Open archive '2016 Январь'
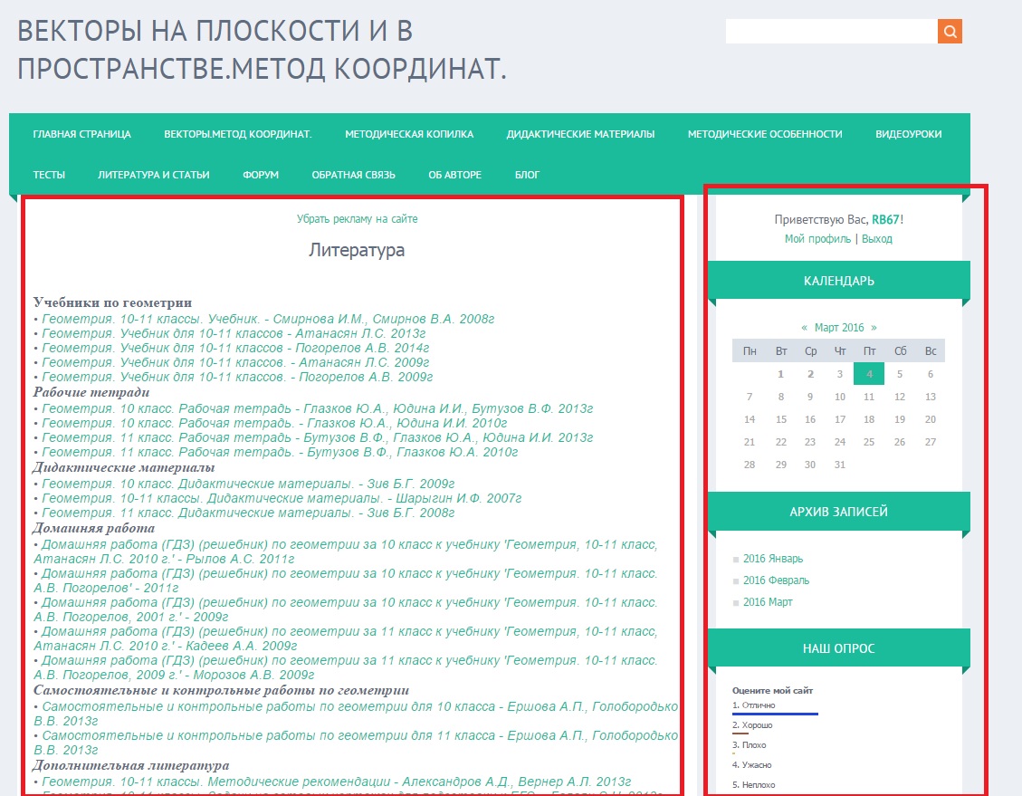The width and height of the screenshot is (1022, 796). (773, 559)
